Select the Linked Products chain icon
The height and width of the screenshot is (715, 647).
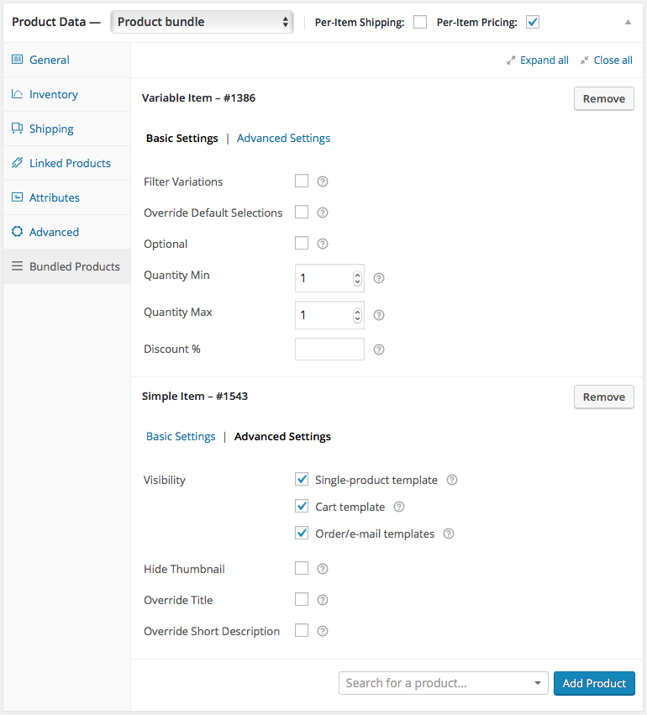pyautogui.click(x=18, y=163)
